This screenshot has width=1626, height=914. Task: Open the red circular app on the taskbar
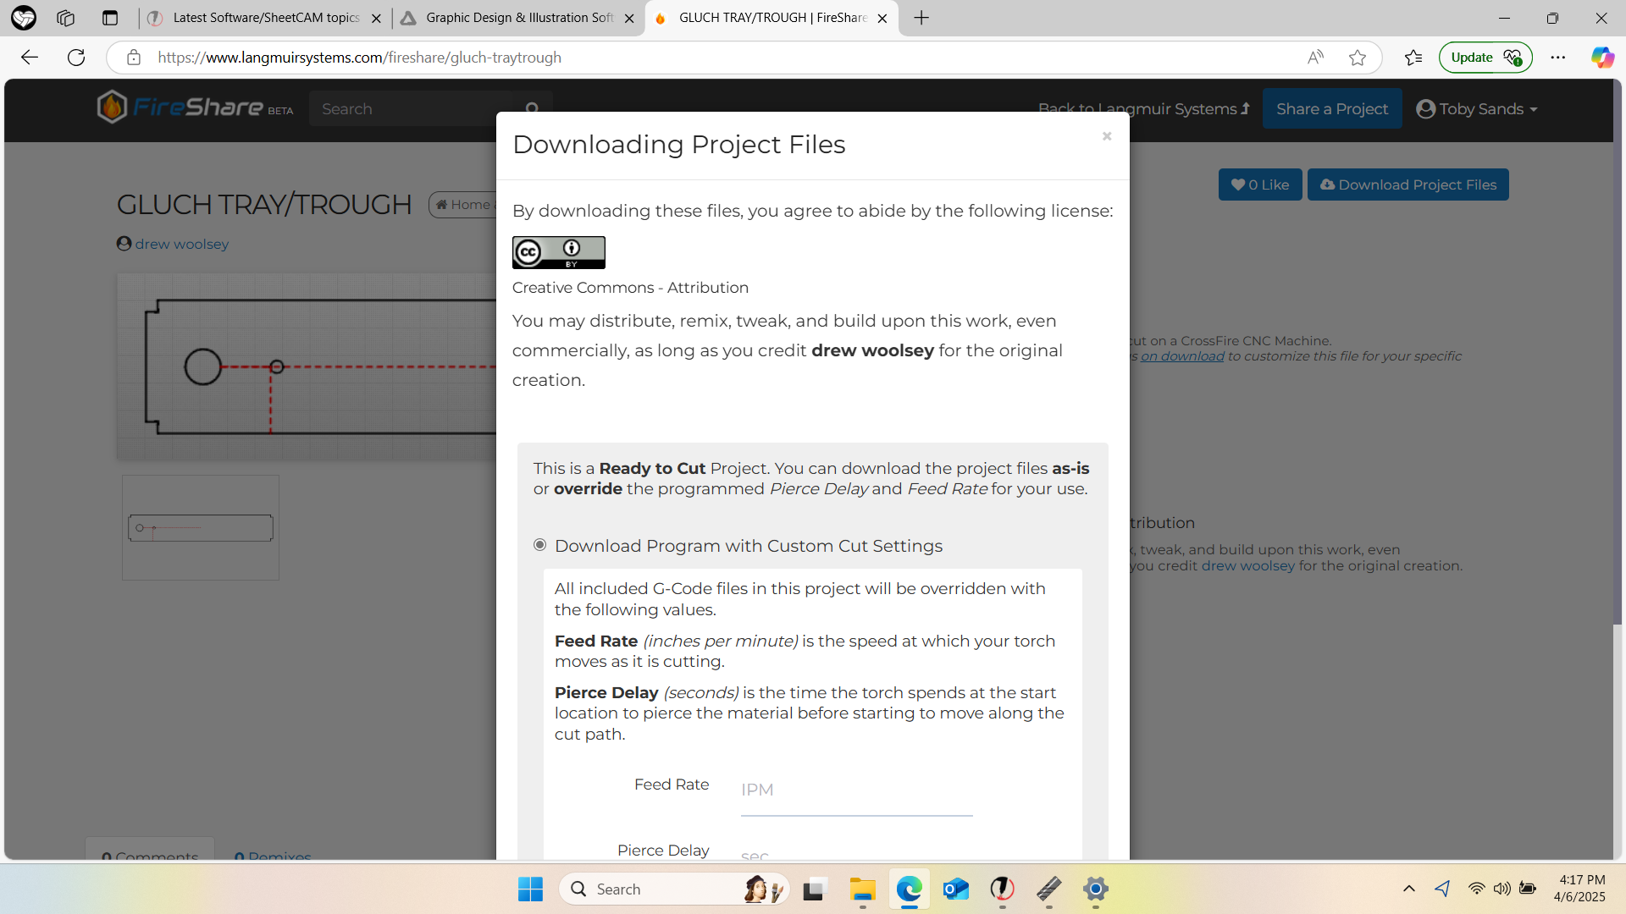coord(1002,889)
